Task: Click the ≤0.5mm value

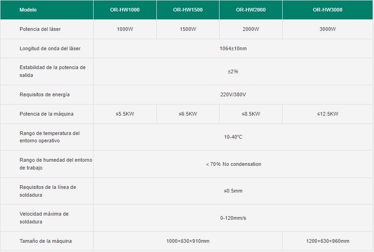Action: [233, 191]
